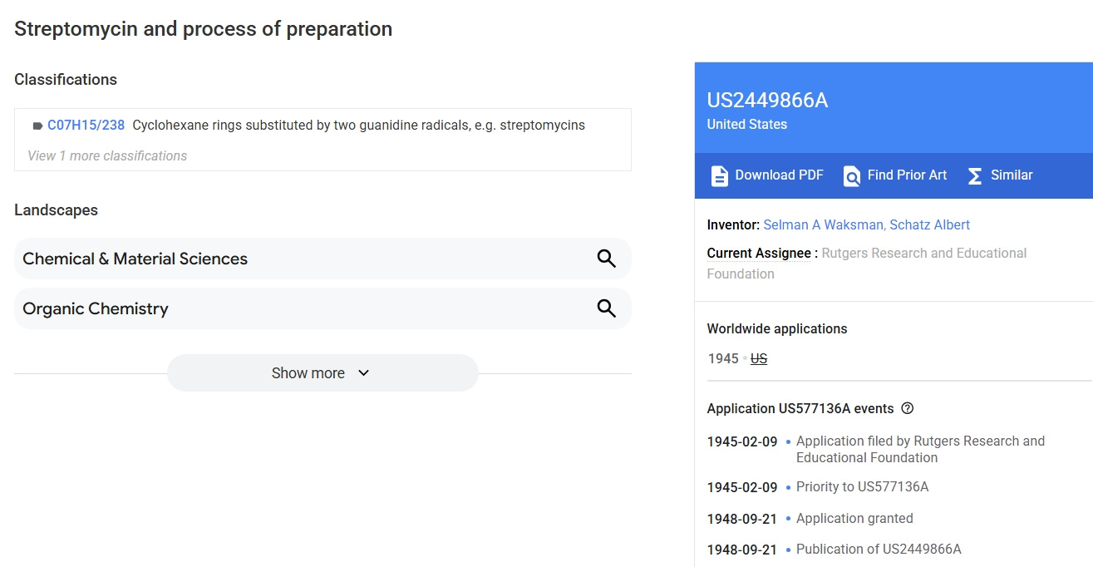Click chevron arrow beside Show more
This screenshot has height=567, width=1093.
point(363,372)
